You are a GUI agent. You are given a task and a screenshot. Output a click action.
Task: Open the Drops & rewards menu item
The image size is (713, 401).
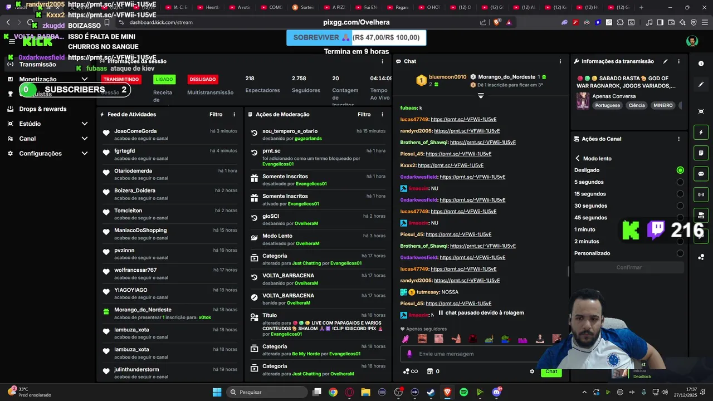[42, 109]
